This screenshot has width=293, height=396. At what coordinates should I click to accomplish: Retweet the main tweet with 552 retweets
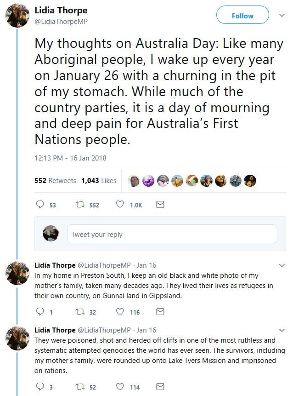click(80, 205)
